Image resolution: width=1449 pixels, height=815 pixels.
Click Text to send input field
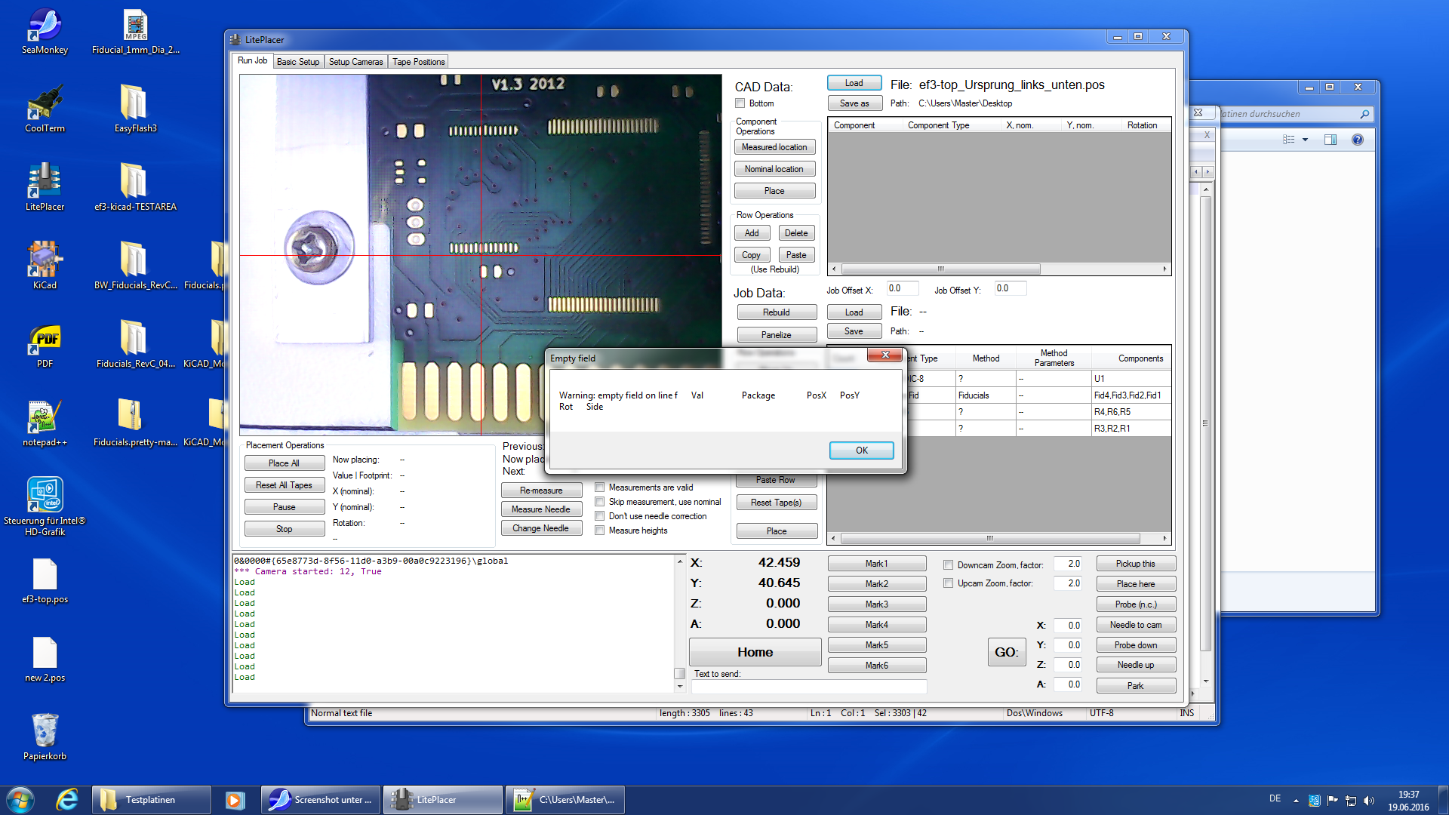tap(808, 687)
